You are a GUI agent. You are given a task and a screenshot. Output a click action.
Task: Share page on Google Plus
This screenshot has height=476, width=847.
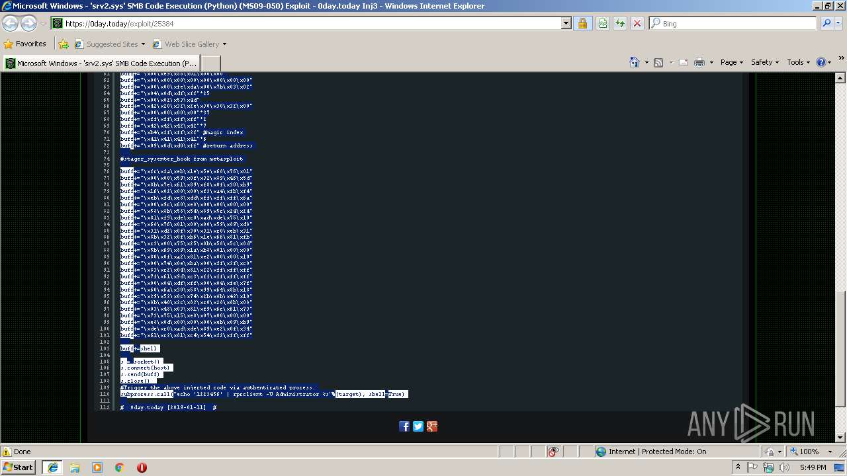pyautogui.click(x=432, y=426)
